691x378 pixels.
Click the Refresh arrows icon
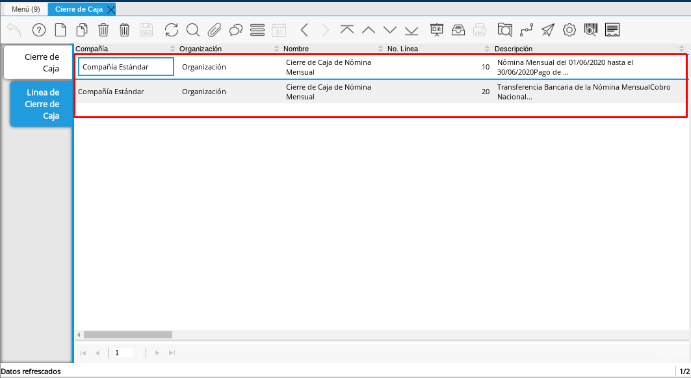tap(172, 30)
